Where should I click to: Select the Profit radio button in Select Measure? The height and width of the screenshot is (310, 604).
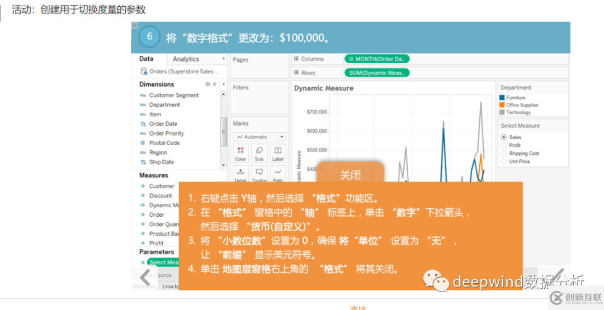point(503,145)
